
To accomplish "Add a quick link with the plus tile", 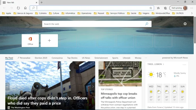I will (49, 40).
